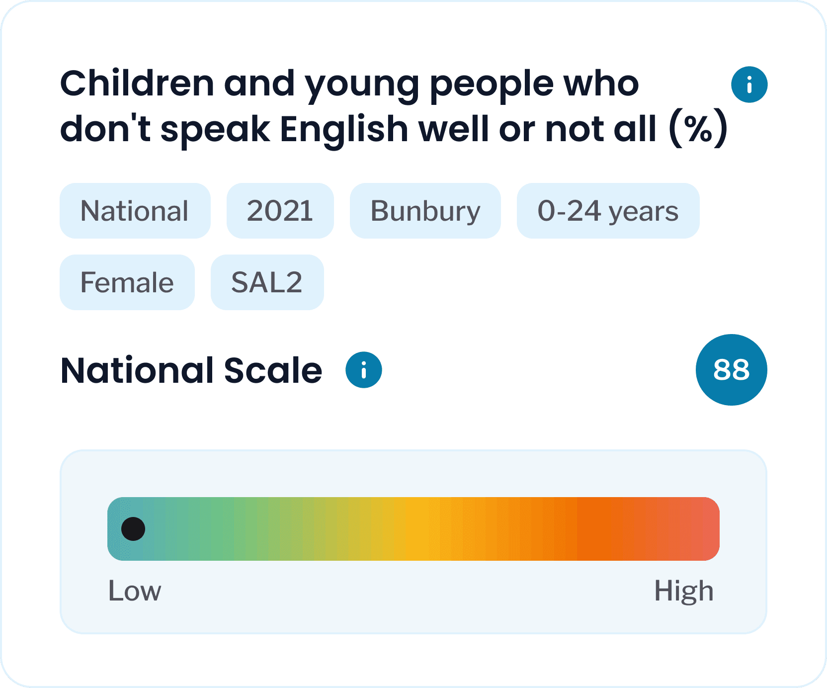Screen dimensions: 827x688
Task: Click the blank area right of SAL2 chip
Action: click(x=497, y=282)
